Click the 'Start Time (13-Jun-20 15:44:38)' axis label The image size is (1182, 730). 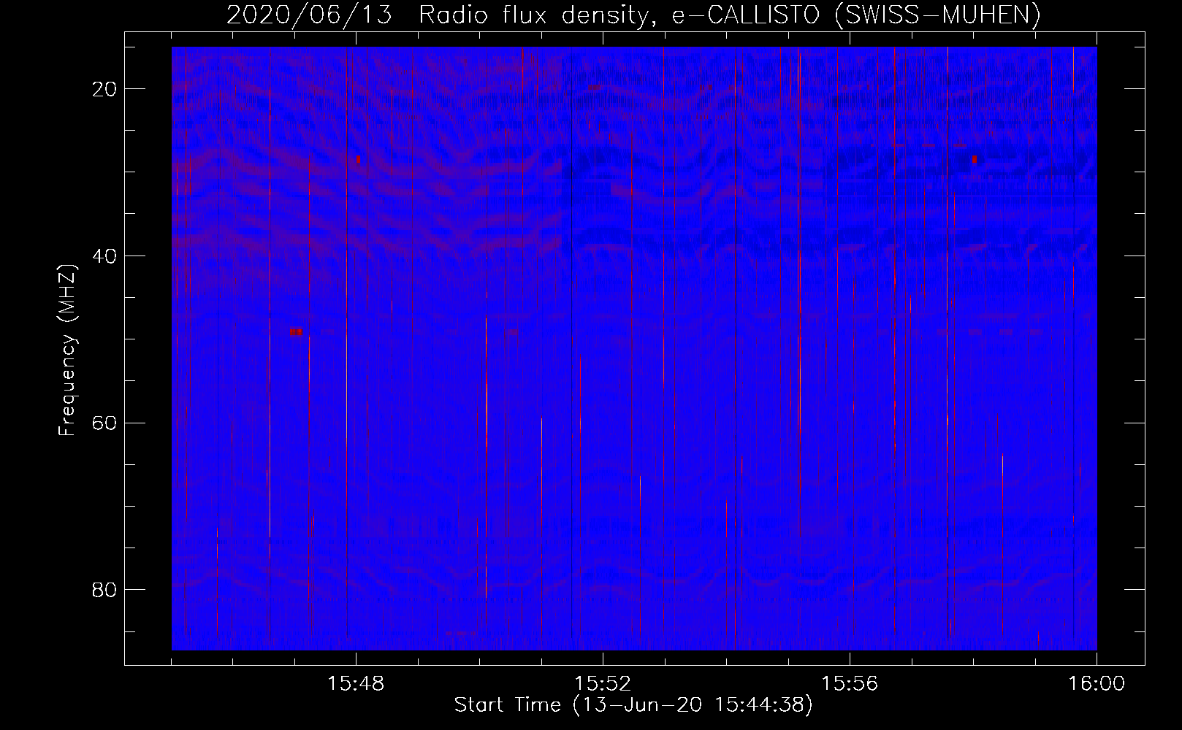[633, 705]
